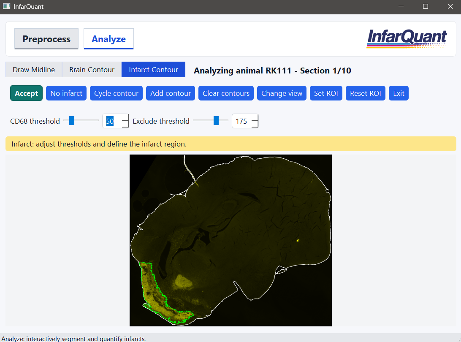Click the InfarQuant app icon in titlebar

5,6
